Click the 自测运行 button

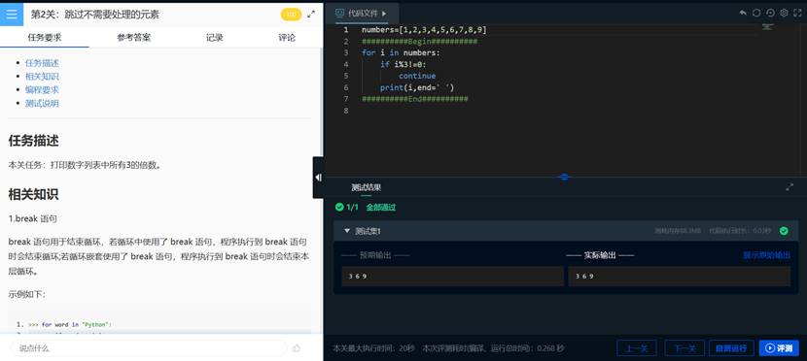pyautogui.click(x=731, y=348)
